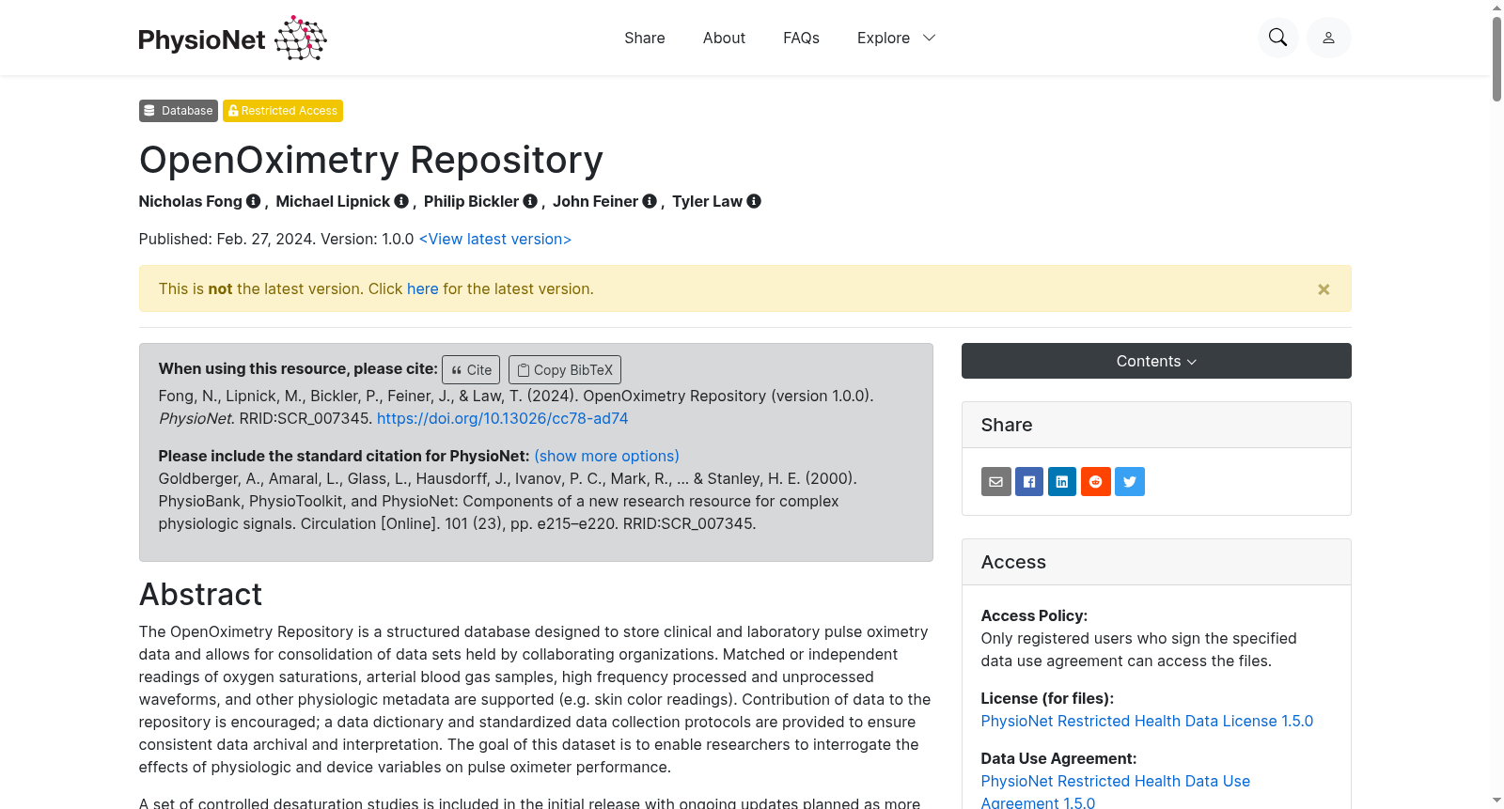This screenshot has height=809, width=1504.
Task: Open the Cite dropdown
Action: click(x=471, y=369)
